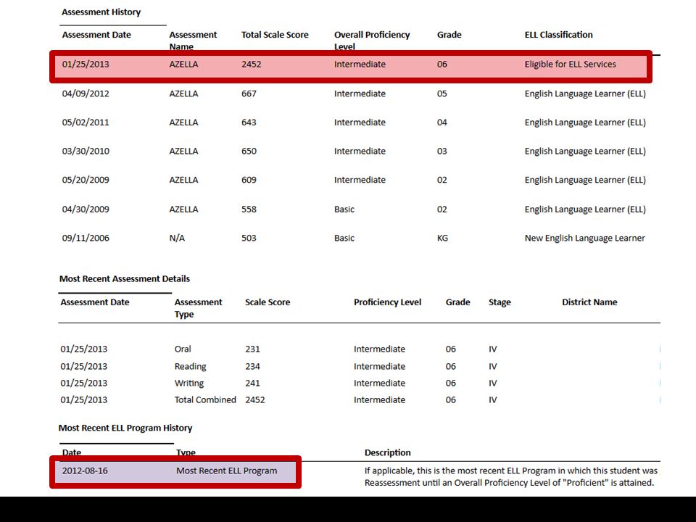This screenshot has width=696, height=522.
Task: Click the grade 03 cell
Action: 442,152
